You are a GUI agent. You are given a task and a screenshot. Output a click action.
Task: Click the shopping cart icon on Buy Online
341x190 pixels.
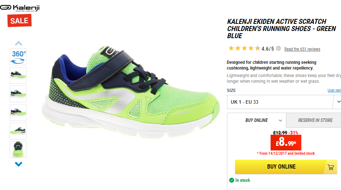coord(331,167)
